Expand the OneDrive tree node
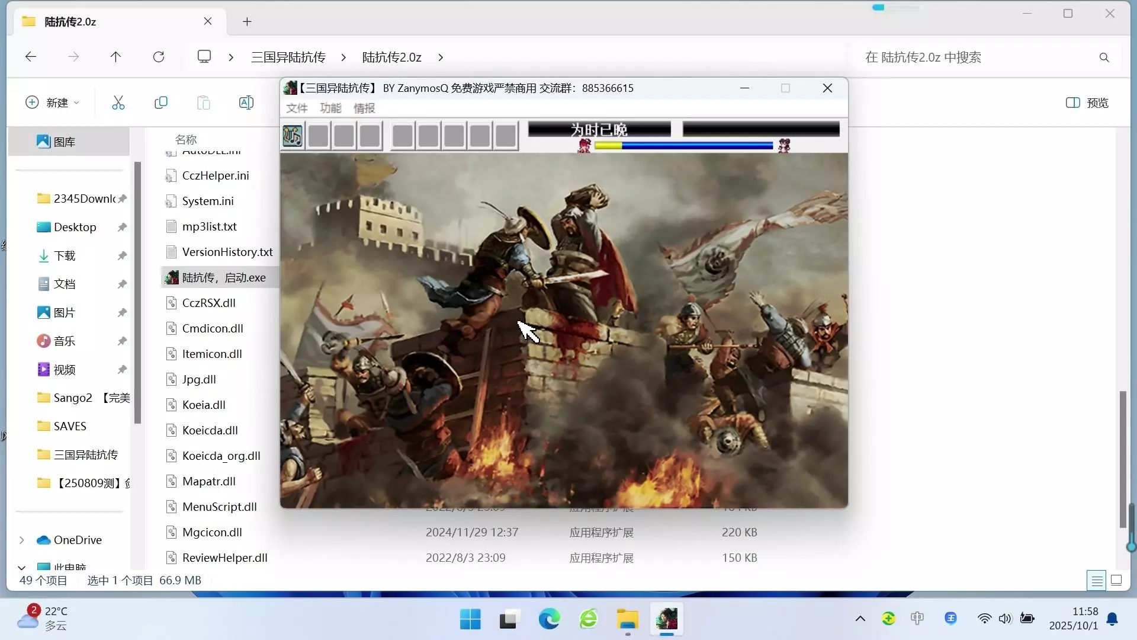1137x640 pixels. tap(22, 540)
